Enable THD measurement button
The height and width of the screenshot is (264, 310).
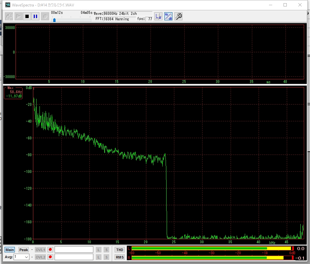point(119,250)
